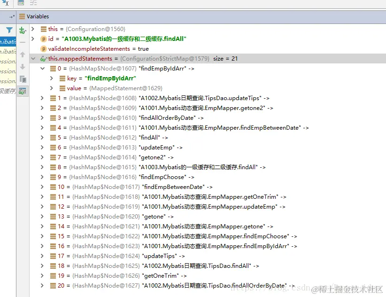The height and width of the screenshot is (297, 386).
Task: Expand entry 4 EmpMapper.findEmpBetweenDate
Action: click(x=42, y=127)
